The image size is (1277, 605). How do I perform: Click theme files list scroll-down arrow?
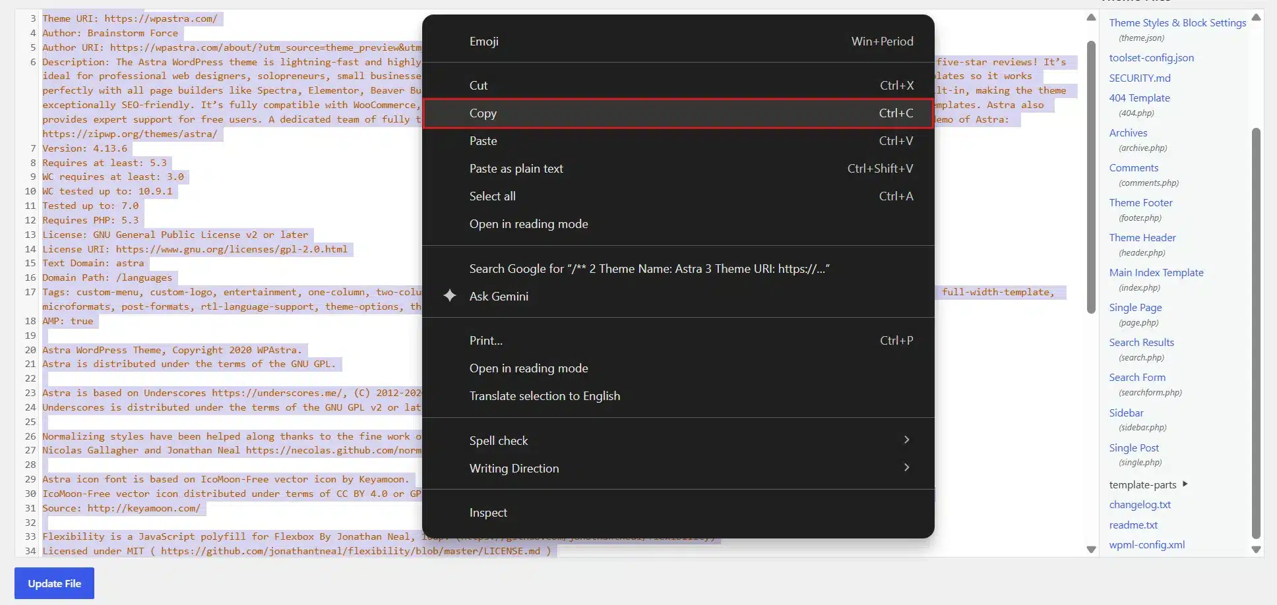point(1256,549)
